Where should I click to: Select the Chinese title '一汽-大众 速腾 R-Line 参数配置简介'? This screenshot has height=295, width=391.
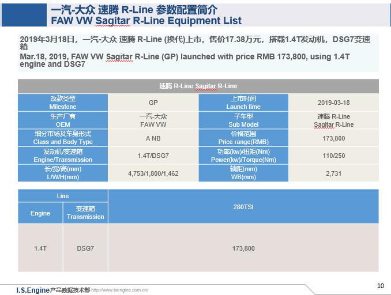(134, 10)
